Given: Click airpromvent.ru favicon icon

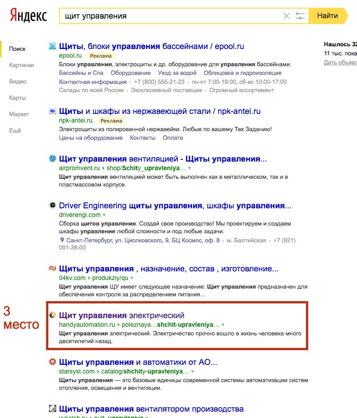Looking at the screenshot, I should point(53,158).
